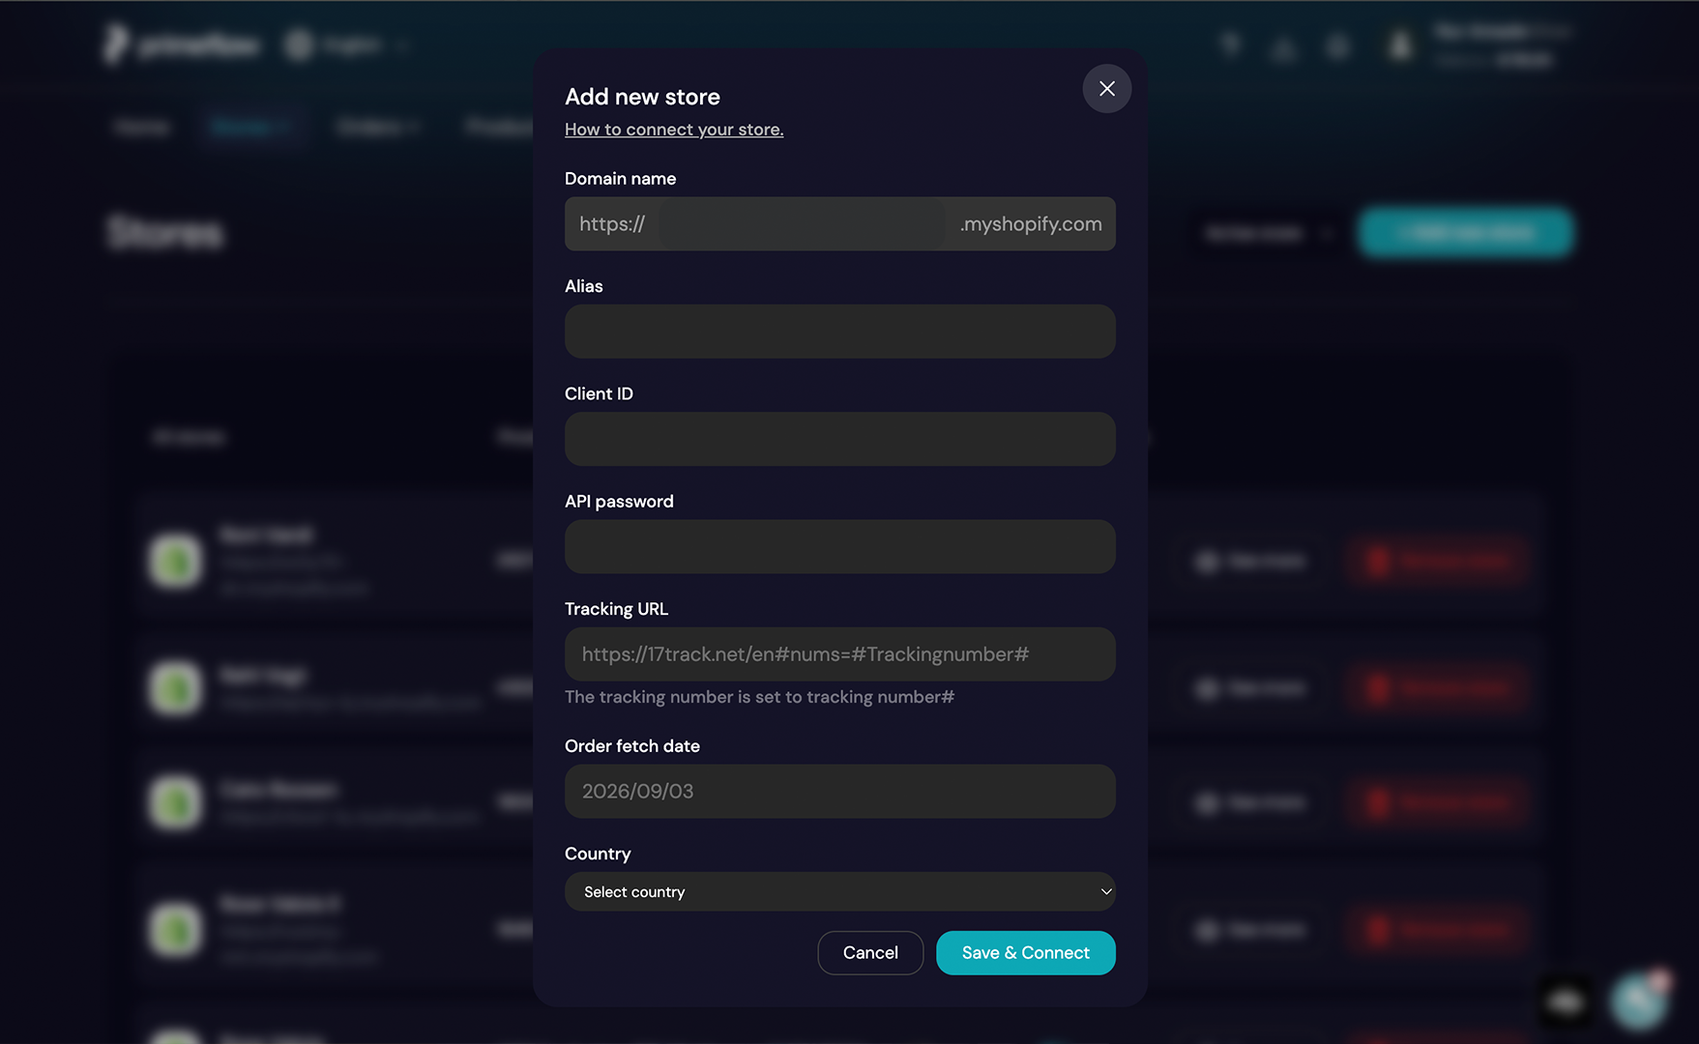Close the Add new store dialog
Screen dimensions: 1699x1044
coord(1107,89)
